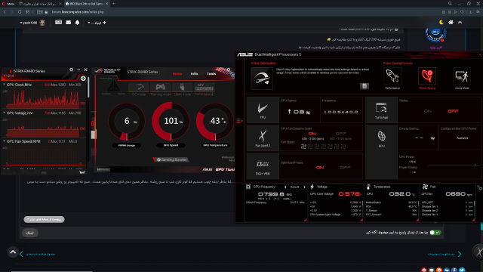Select Gaming mode controller icon
The width and height of the screenshot is (483, 272).
(x=161, y=89)
